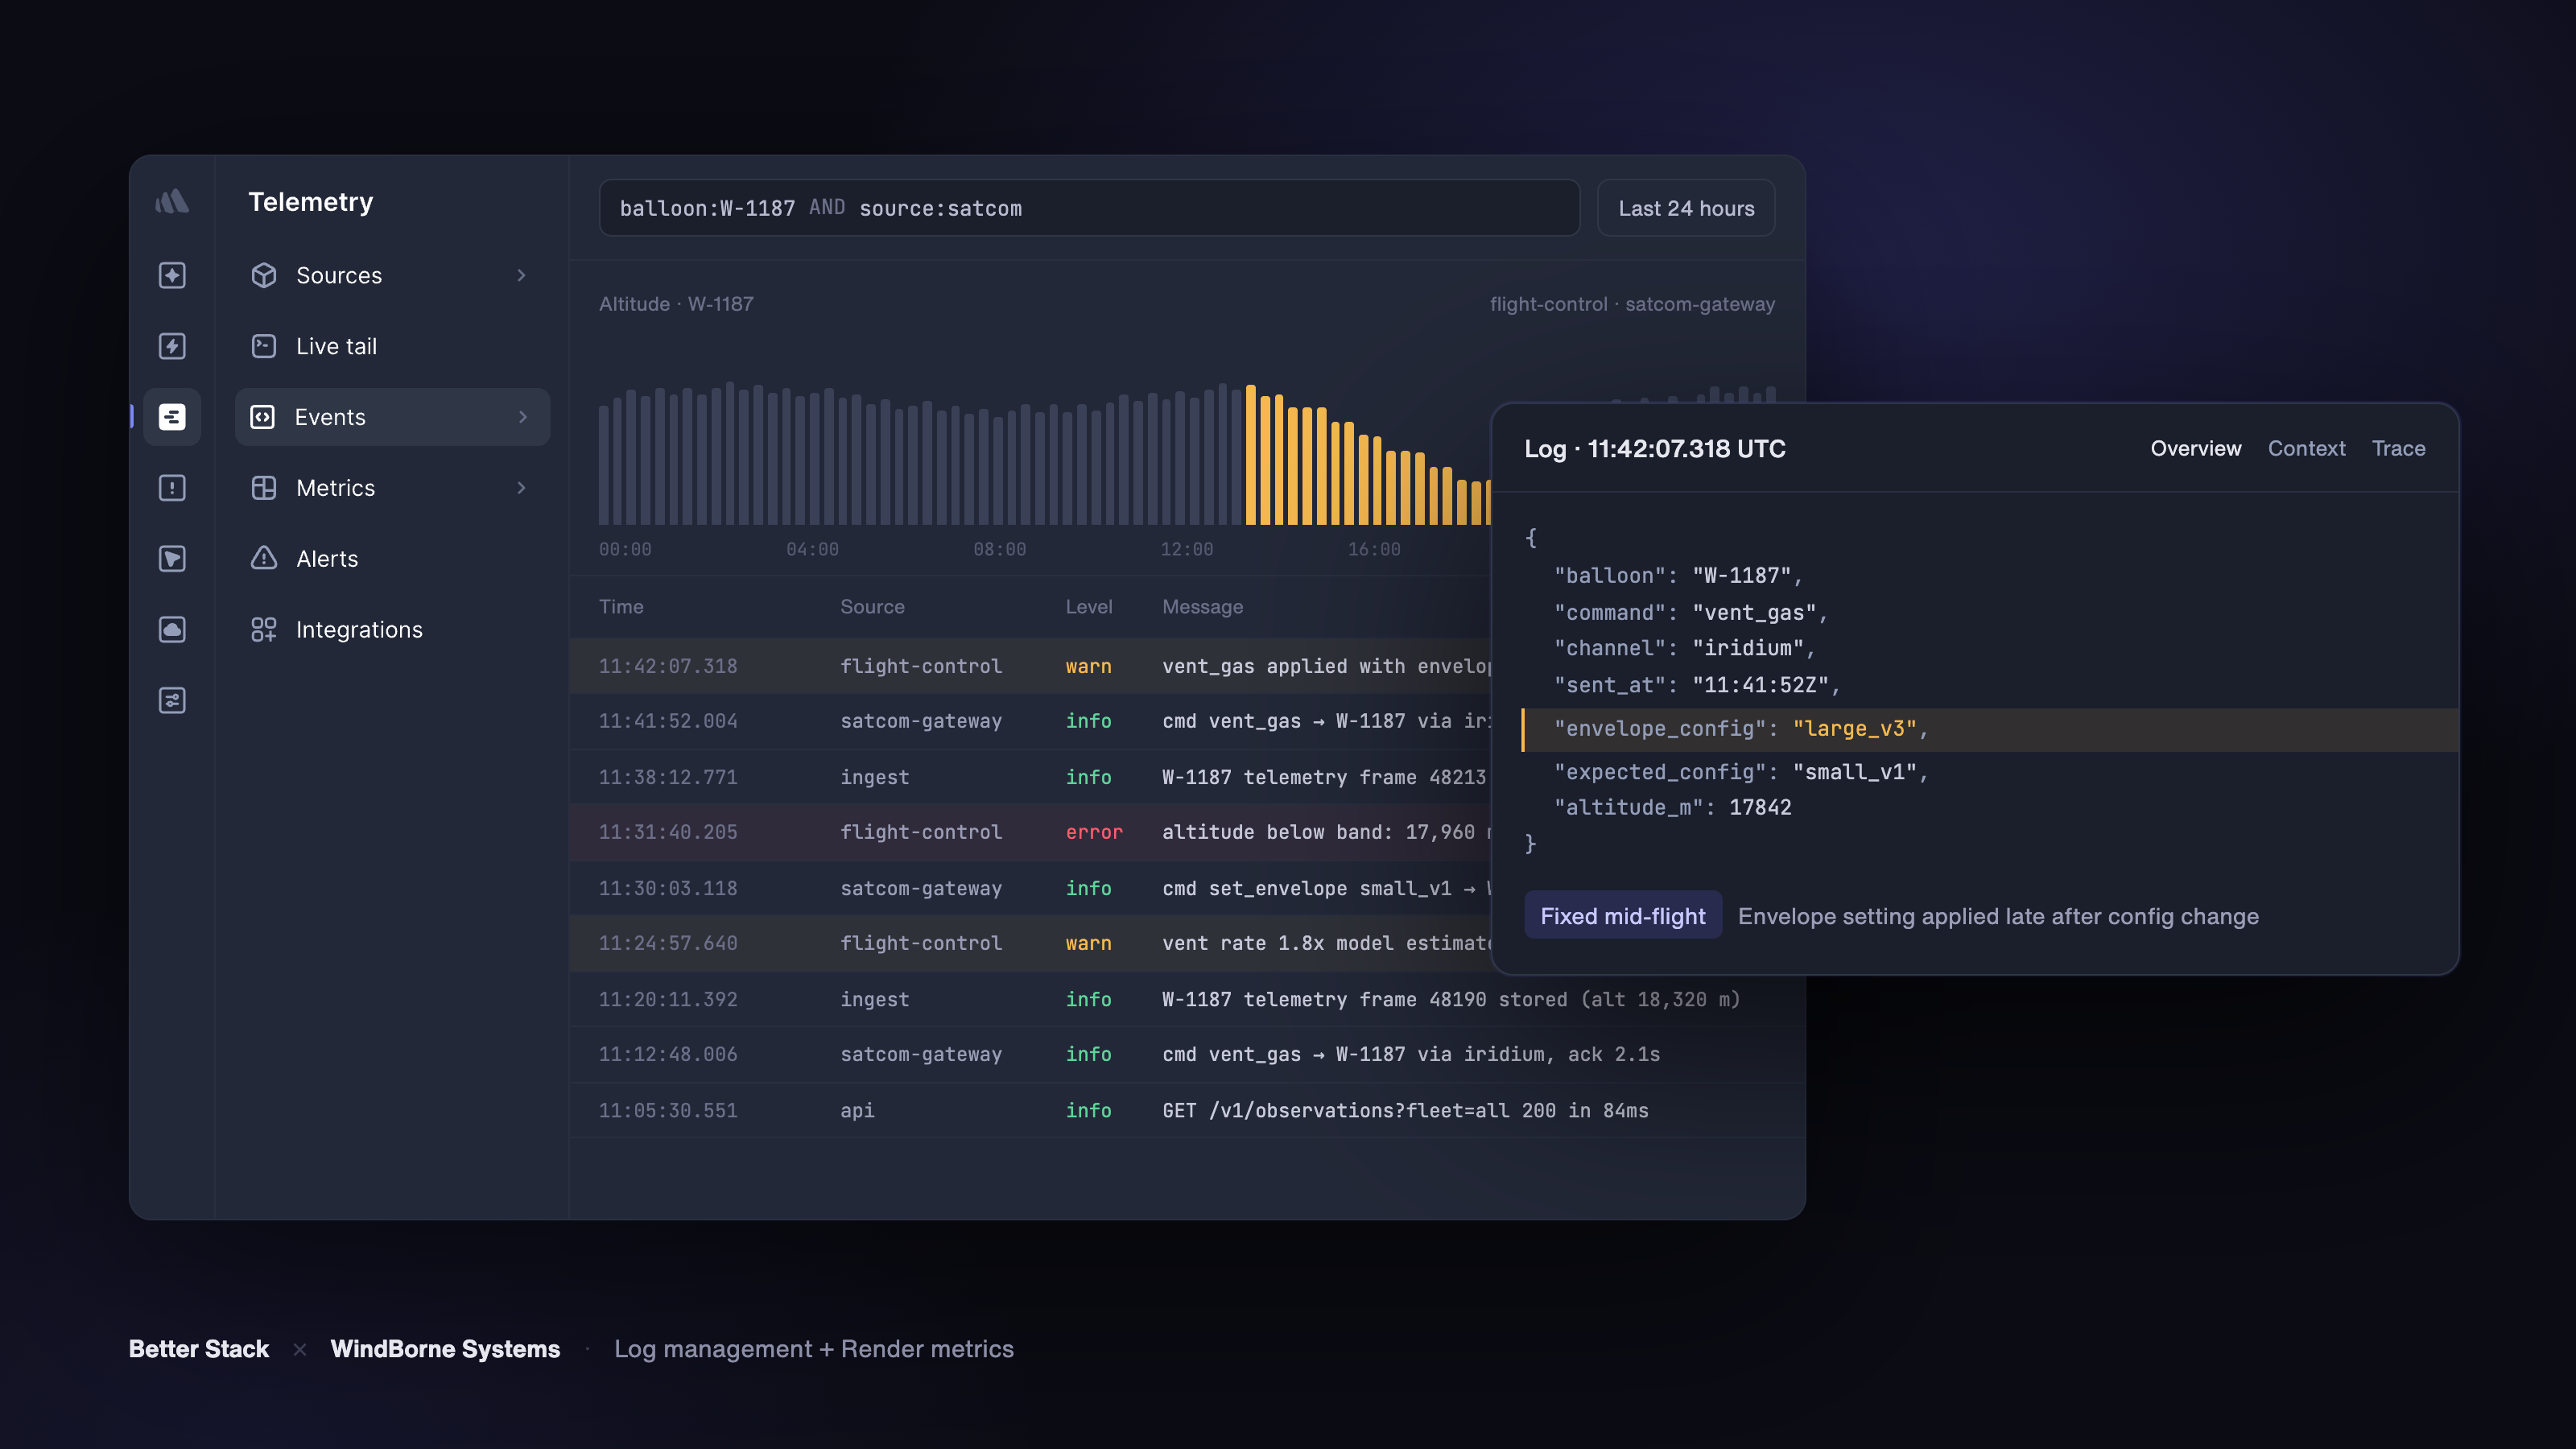Click the Alerts triangle icon
2576x1449 pixels.
(x=264, y=559)
